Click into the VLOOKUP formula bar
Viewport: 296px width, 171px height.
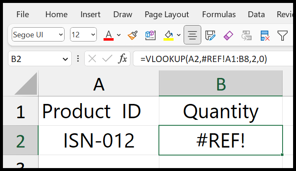point(213,59)
